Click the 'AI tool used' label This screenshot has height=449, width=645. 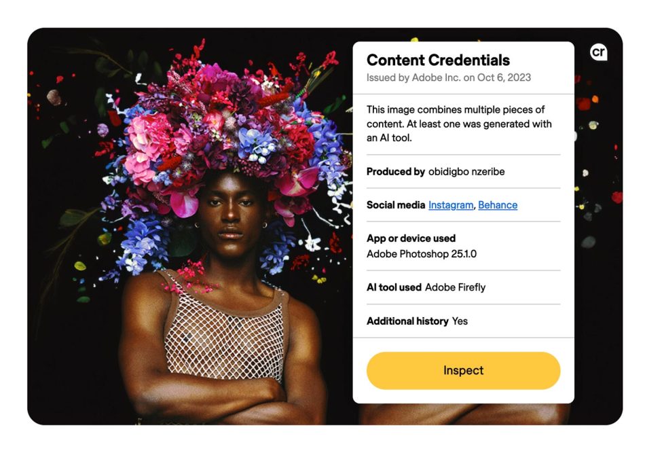[x=394, y=287]
